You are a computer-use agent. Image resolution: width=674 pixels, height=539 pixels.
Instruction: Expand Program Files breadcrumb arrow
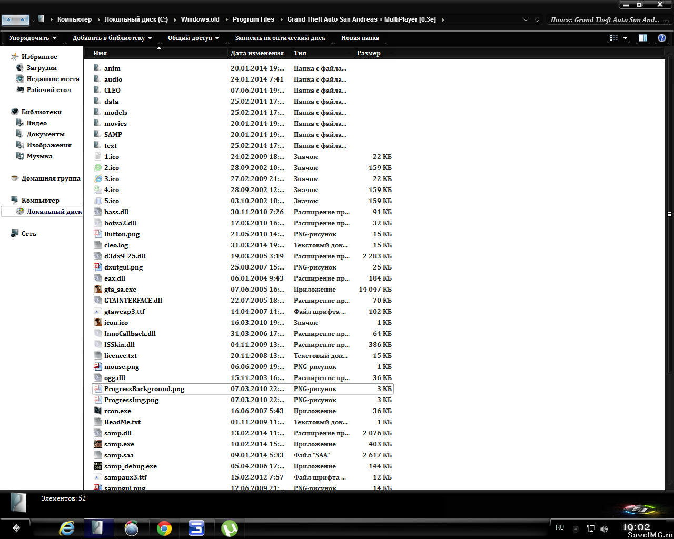[x=281, y=19]
